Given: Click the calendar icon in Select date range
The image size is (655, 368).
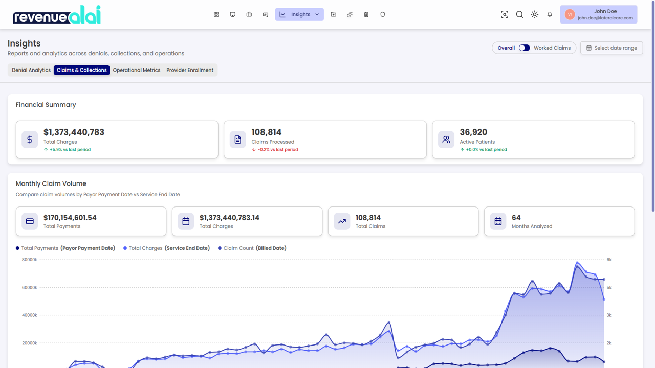Looking at the screenshot, I should click(589, 48).
